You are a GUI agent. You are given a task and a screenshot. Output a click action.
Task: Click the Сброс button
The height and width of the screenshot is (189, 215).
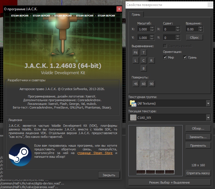pos(194,38)
